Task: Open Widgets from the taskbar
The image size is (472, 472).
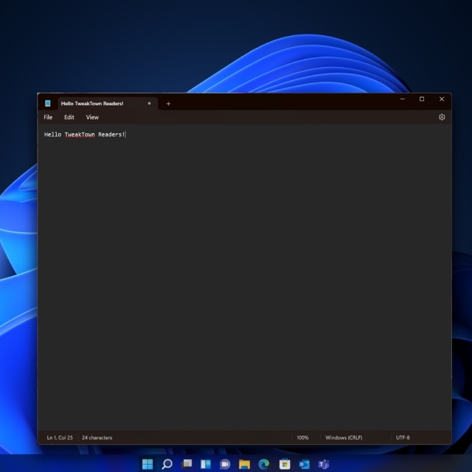Action: coord(205,464)
